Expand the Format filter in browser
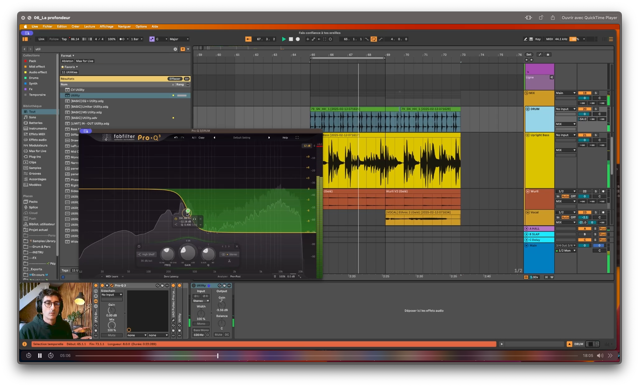The height and width of the screenshot is (387, 639). (x=68, y=55)
